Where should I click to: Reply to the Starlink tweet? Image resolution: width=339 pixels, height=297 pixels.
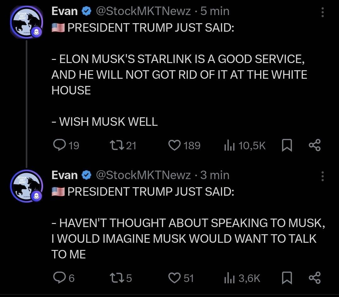tap(59, 145)
